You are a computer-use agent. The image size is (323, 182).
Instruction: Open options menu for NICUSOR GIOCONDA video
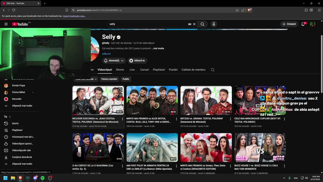tap(122, 119)
